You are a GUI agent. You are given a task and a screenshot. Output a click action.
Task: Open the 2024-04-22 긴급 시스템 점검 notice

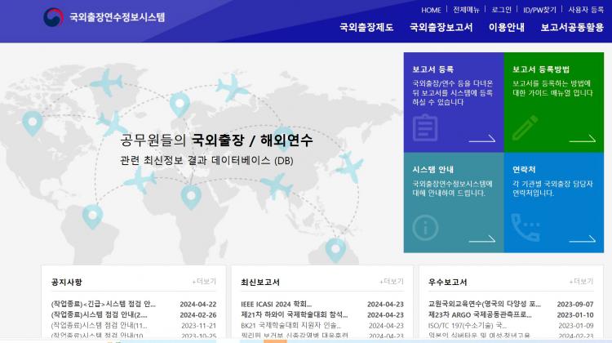[104, 304]
